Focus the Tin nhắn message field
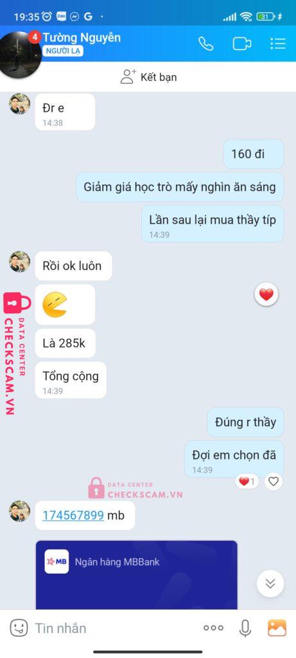This screenshot has height=658, width=296. pos(113,628)
